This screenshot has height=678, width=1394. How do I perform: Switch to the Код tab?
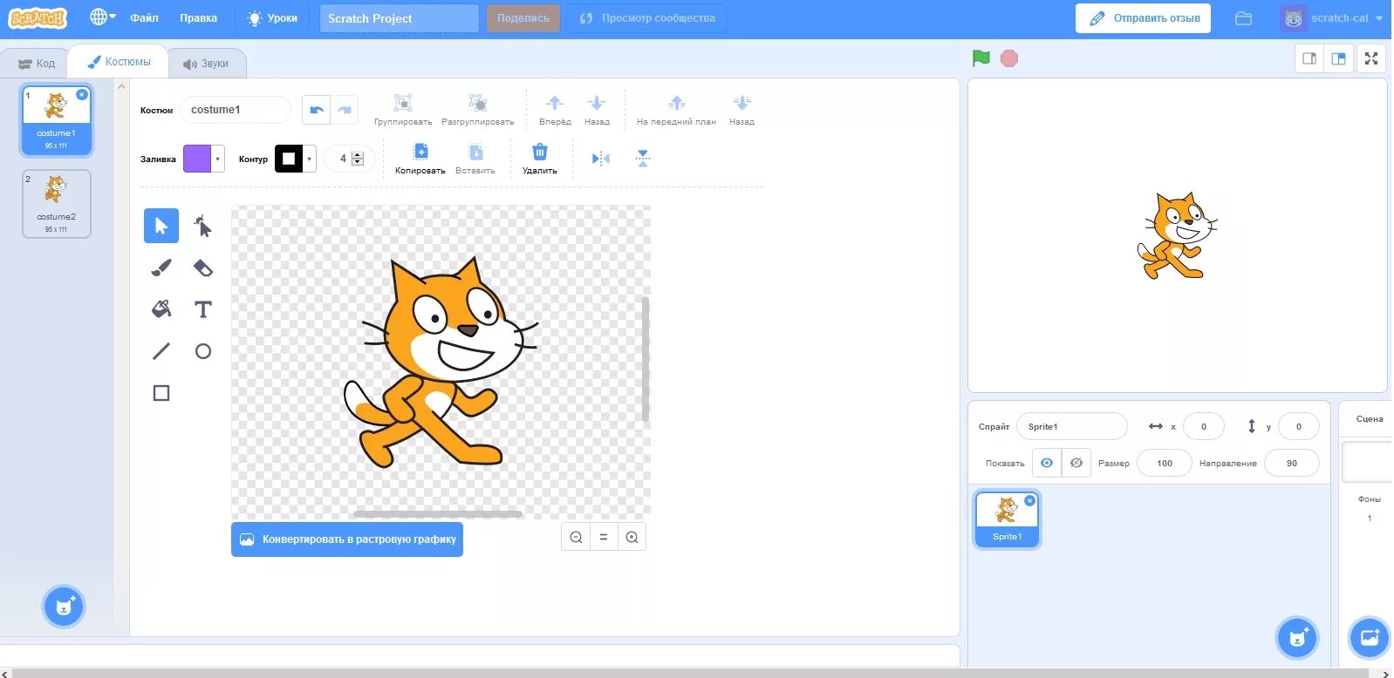pos(37,63)
